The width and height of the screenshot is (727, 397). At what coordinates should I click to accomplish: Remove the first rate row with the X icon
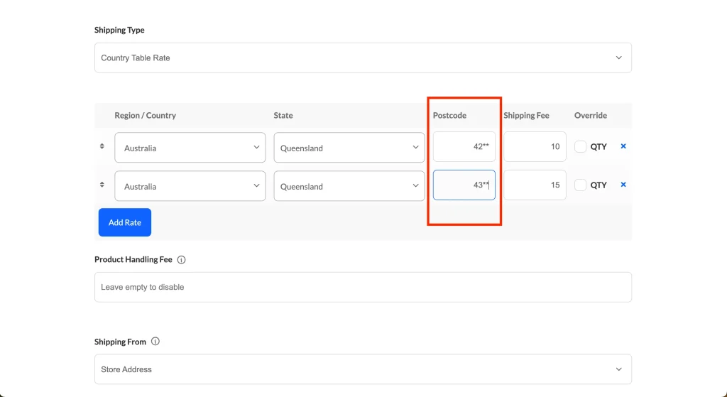click(x=623, y=146)
